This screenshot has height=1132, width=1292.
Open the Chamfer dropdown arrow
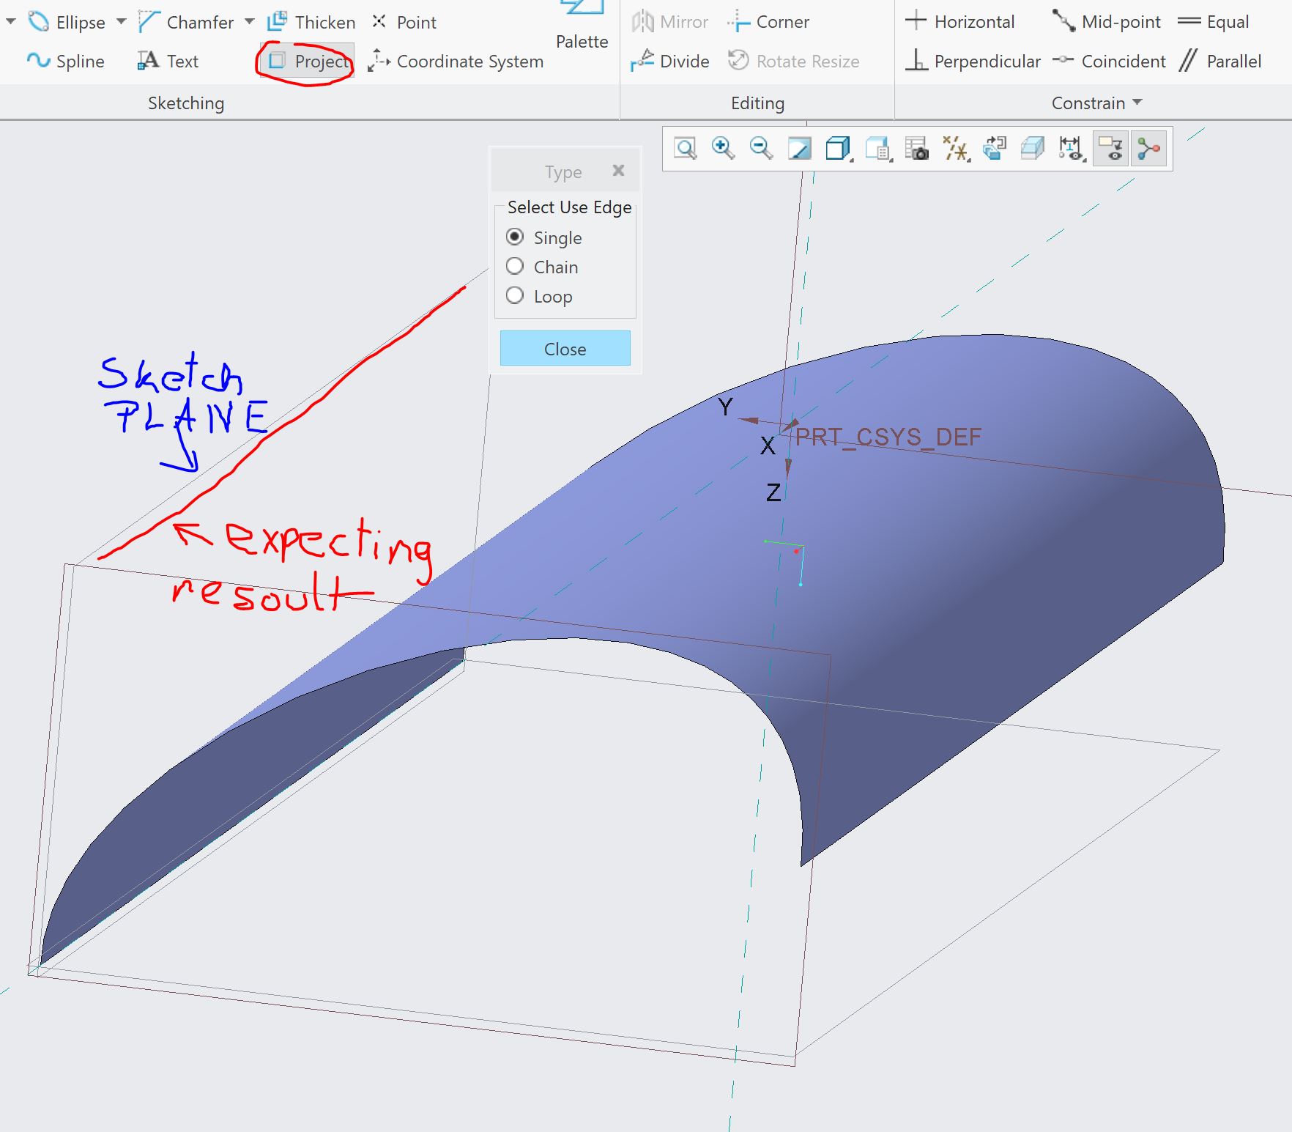tap(248, 22)
